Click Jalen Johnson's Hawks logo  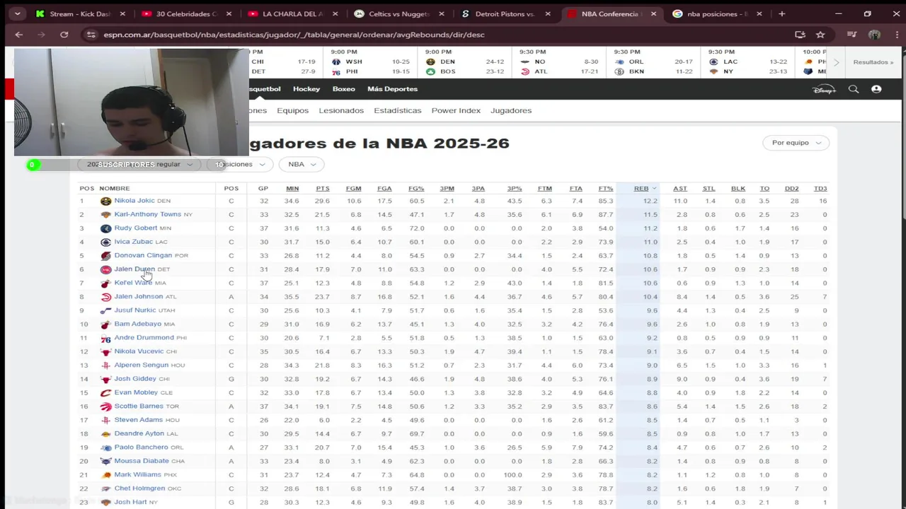105,297
